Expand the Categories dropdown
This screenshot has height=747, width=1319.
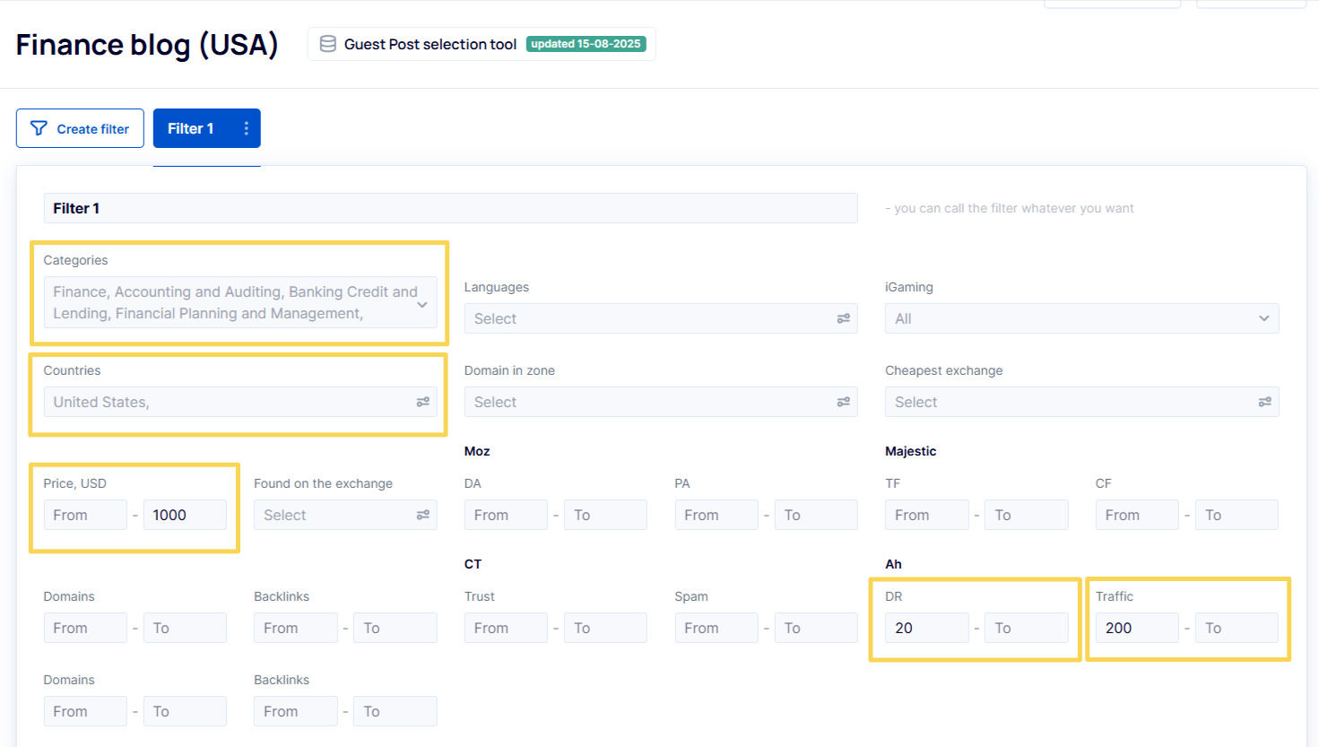pyautogui.click(x=422, y=304)
